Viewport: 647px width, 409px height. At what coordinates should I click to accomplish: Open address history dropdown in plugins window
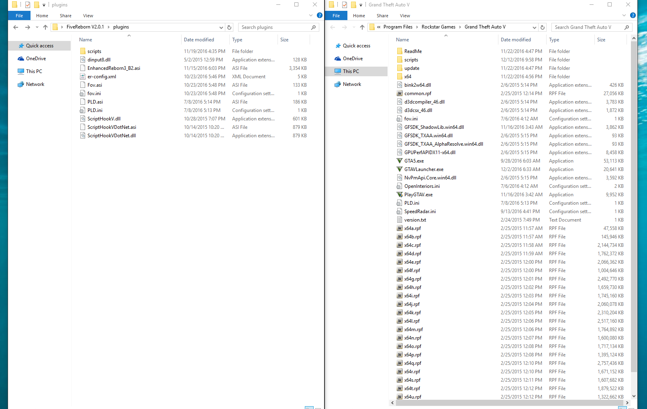(221, 27)
